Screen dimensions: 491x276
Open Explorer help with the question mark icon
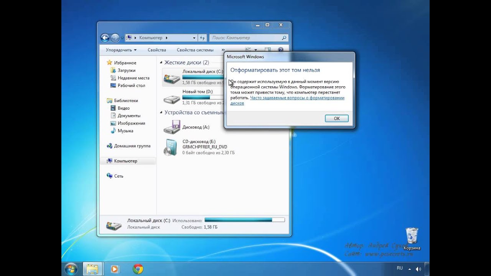(280, 49)
